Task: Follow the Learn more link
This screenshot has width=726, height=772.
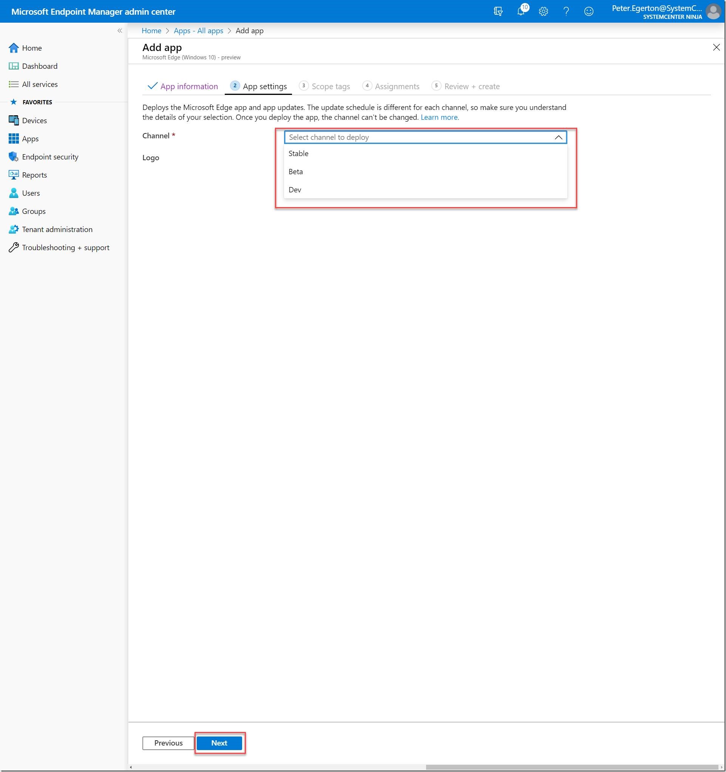Action: [439, 117]
